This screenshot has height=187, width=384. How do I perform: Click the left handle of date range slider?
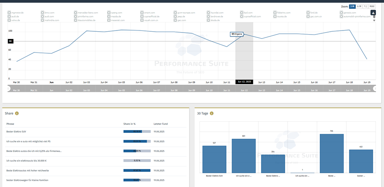pyautogui.click(x=9, y=89)
